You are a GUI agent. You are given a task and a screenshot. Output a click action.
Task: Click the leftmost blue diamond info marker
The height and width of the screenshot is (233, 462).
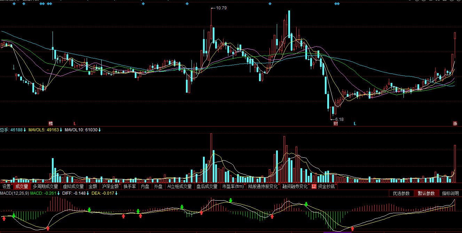click(14, 4)
